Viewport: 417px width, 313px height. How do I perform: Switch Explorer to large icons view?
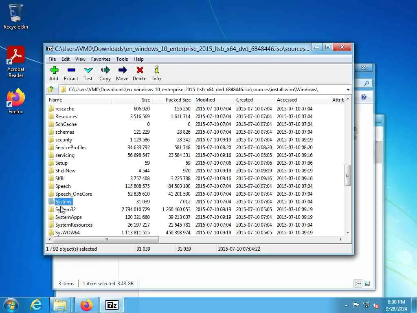tap(367, 284)
